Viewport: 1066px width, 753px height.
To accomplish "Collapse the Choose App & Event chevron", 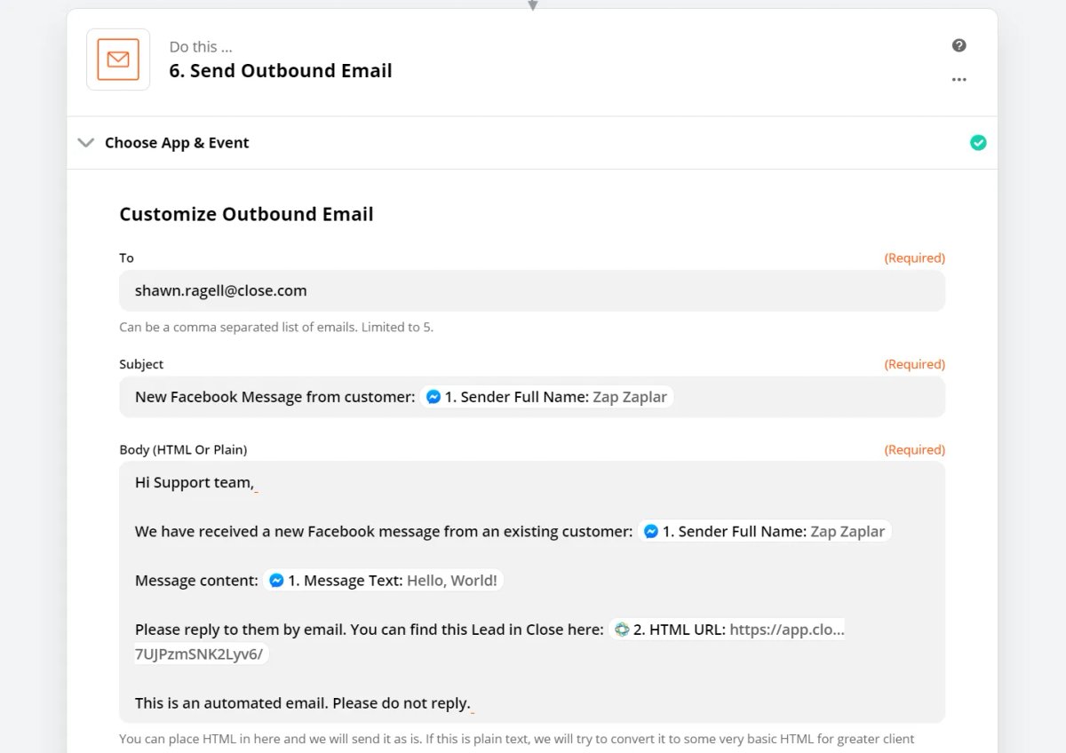I will 86,143.
